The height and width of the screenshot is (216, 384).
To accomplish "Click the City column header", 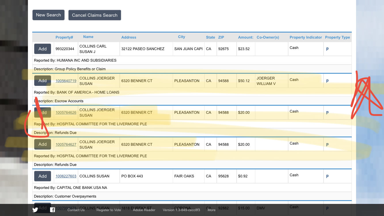I will [x=181, y=37].
